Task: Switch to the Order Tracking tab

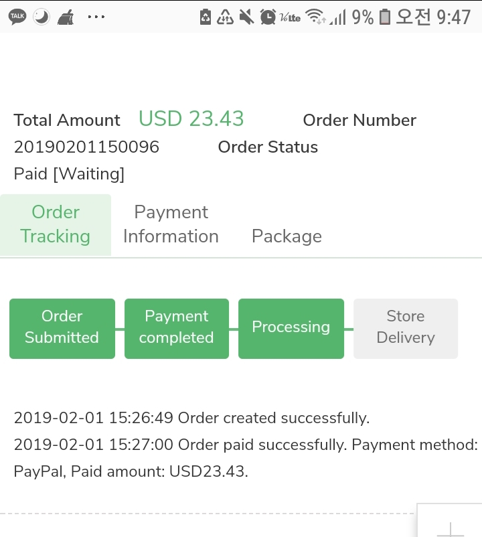Action: 56,224
